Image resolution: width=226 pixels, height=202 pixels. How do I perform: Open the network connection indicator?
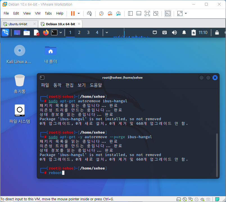(x=155, y=32)
